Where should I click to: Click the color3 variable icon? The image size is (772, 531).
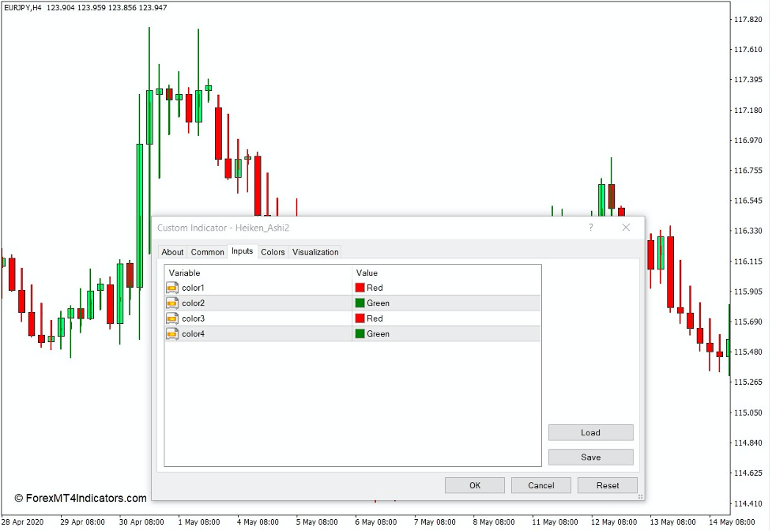click(174, 318)
